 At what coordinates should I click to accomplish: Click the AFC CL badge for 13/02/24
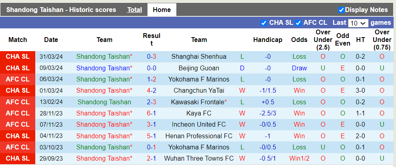tap(18, 102)
